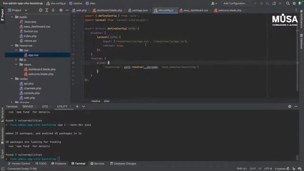This screenshot has width=304, height=171.
Task: Open the Services tool window
Action: [97, 163]
